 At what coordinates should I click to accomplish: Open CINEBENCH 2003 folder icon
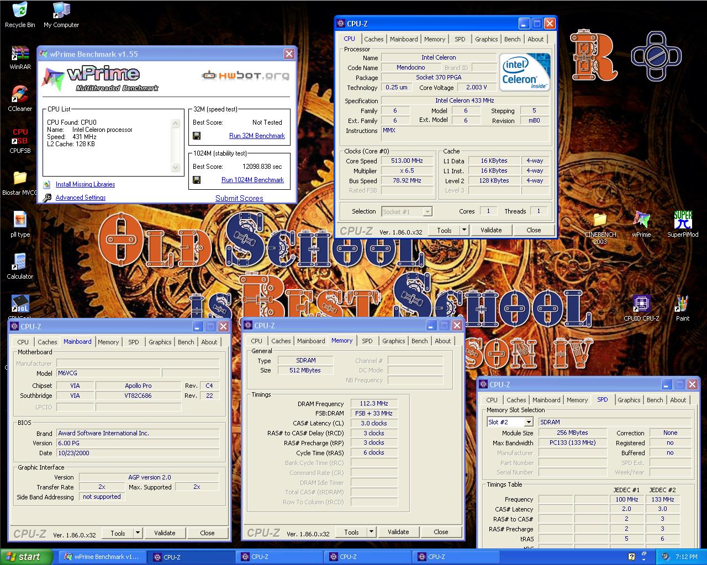(600, 228)
